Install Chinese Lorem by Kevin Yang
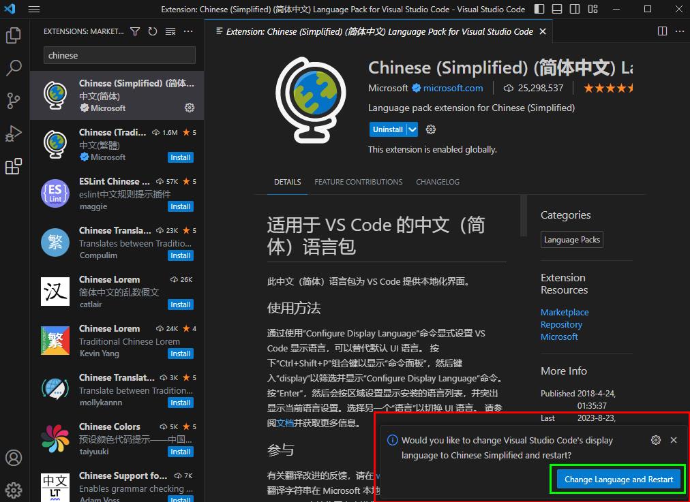690x502 pixels. pyautogui.click(x=181, y=354)
